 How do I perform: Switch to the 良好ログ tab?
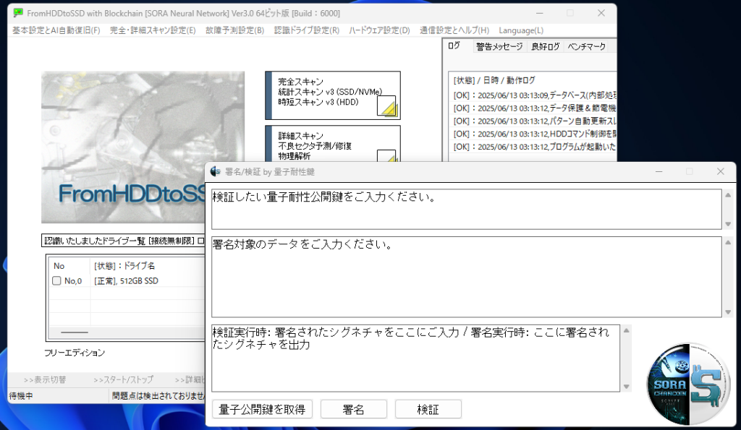[546, 46]
